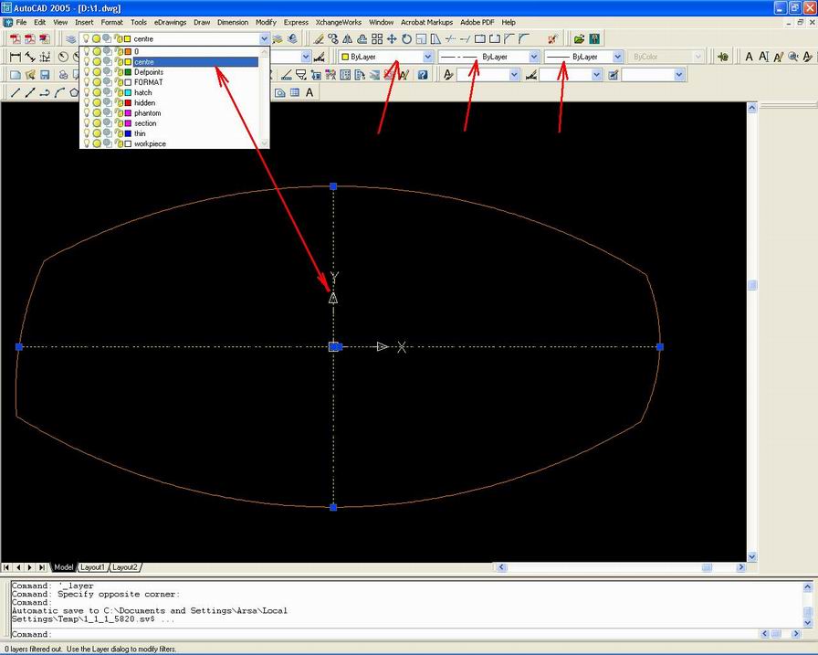Toggle the lock icon for the thin layer
The height and width of the screenshot is (655, 818).
coord(118,133)
